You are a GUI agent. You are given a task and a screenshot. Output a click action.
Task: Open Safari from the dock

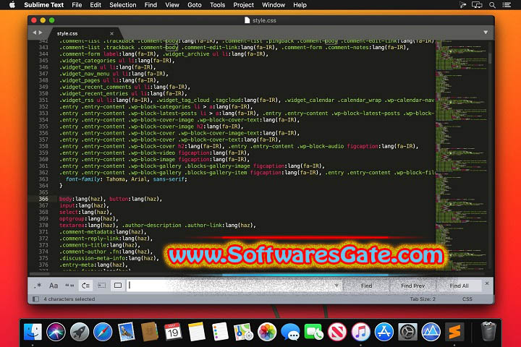[103, 332]
